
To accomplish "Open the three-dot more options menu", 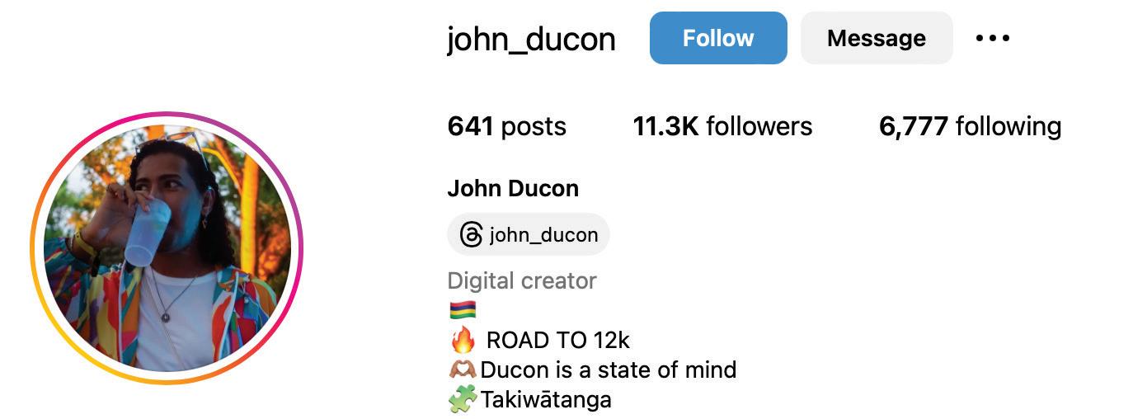I will (x=992, y=38).
